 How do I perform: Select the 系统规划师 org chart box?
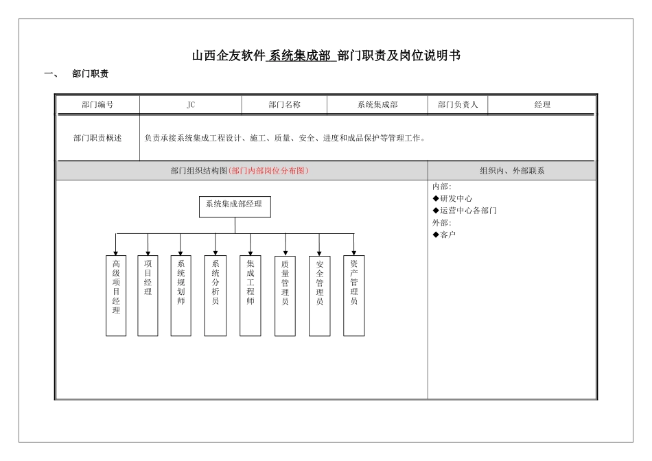click(181, 296)
